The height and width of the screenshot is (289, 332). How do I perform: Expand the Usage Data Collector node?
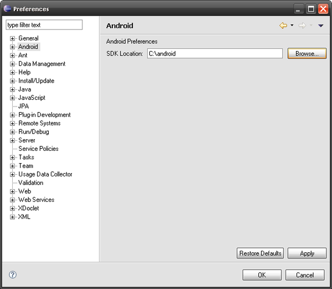(x=12, y=174)
